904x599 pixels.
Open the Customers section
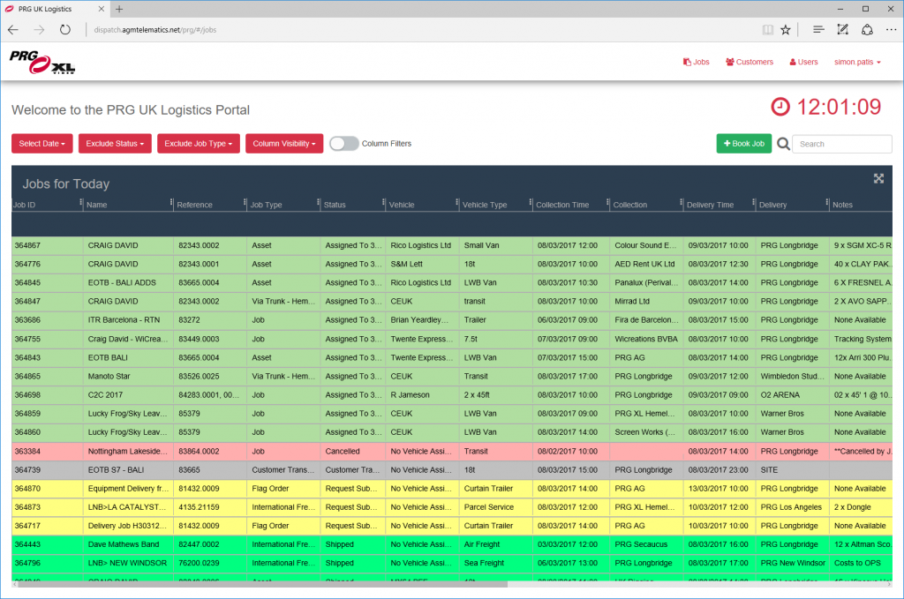pos(749,62)
